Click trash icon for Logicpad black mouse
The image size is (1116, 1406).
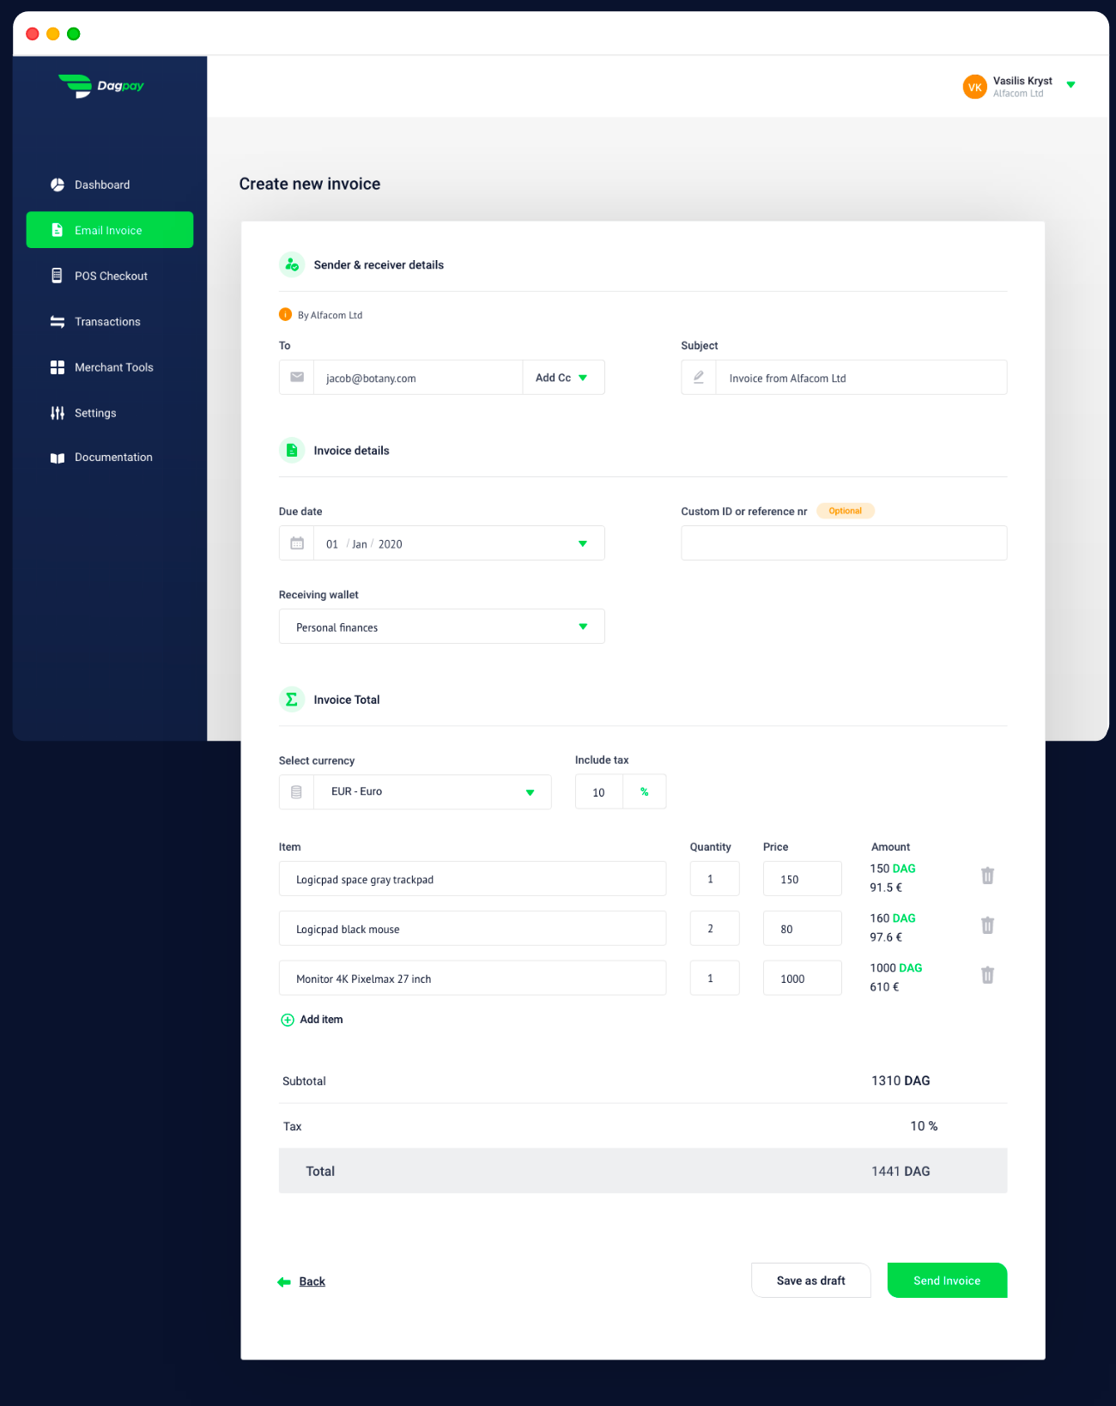pyautogui.click(x=987, y=925)
